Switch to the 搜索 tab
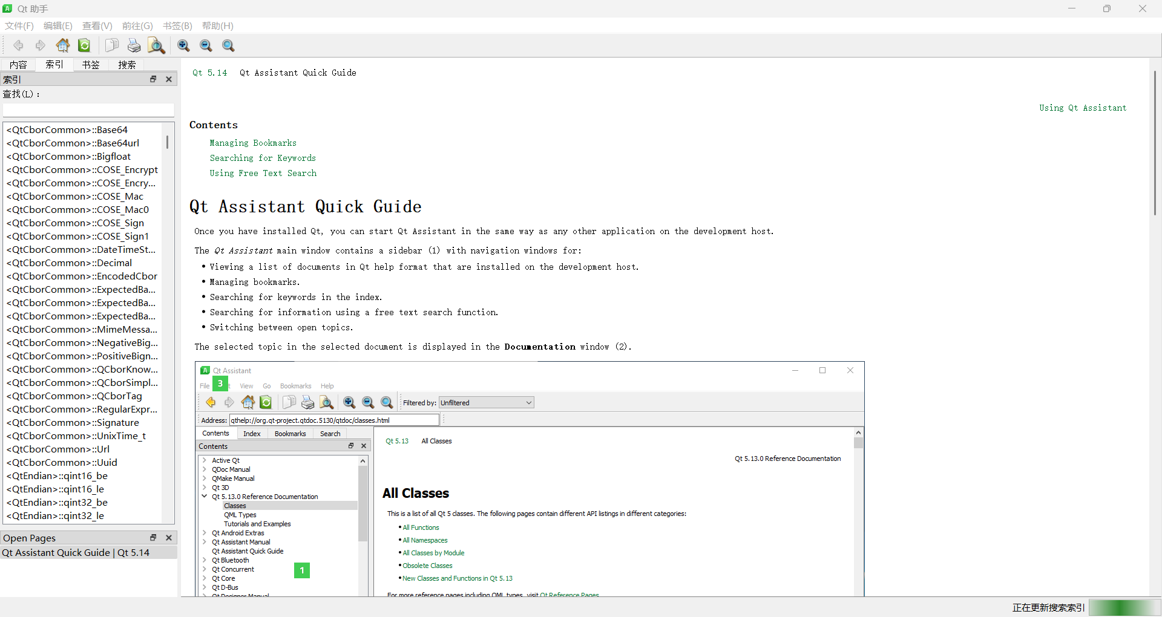Image resolution: width=1162 pixels, height=617 pixels. pos(127,65)
